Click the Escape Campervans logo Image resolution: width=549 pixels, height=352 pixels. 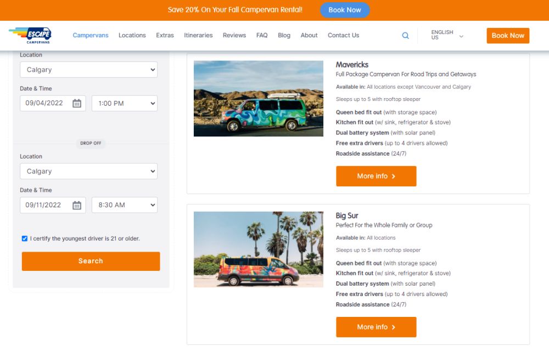(30, 35)
